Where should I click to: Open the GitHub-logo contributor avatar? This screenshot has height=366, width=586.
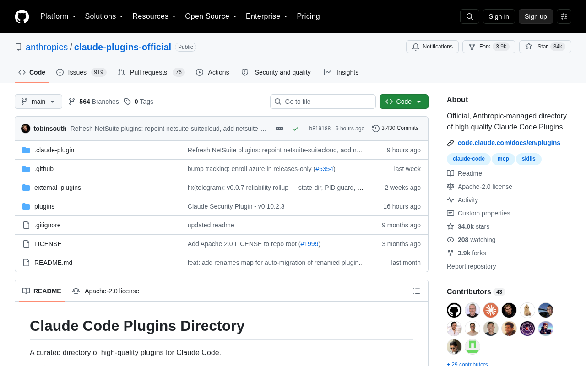coord(454,310)
